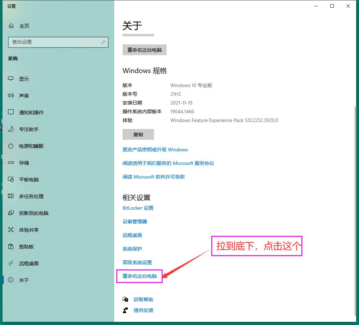Click the 专注助手 moon icon
The width and height of the screenshot is (359, 325).
(11, 129)
